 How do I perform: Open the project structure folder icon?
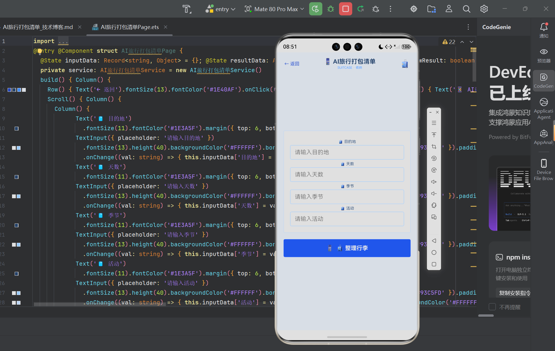coord(431,9)
